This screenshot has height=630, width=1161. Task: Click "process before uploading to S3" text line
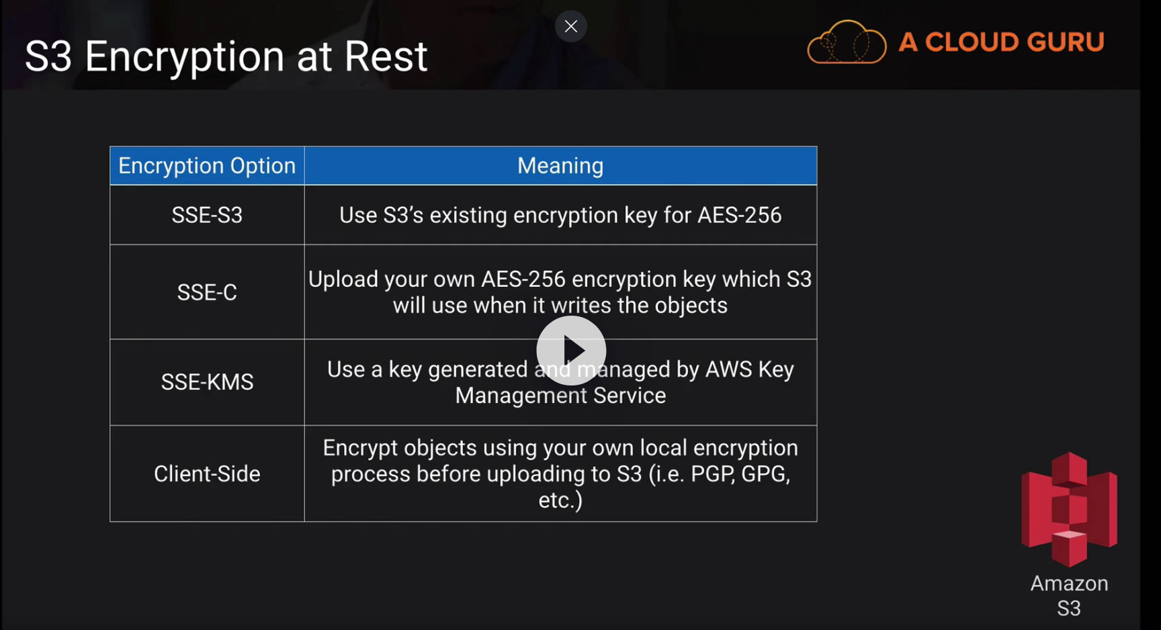pos(560,474)
